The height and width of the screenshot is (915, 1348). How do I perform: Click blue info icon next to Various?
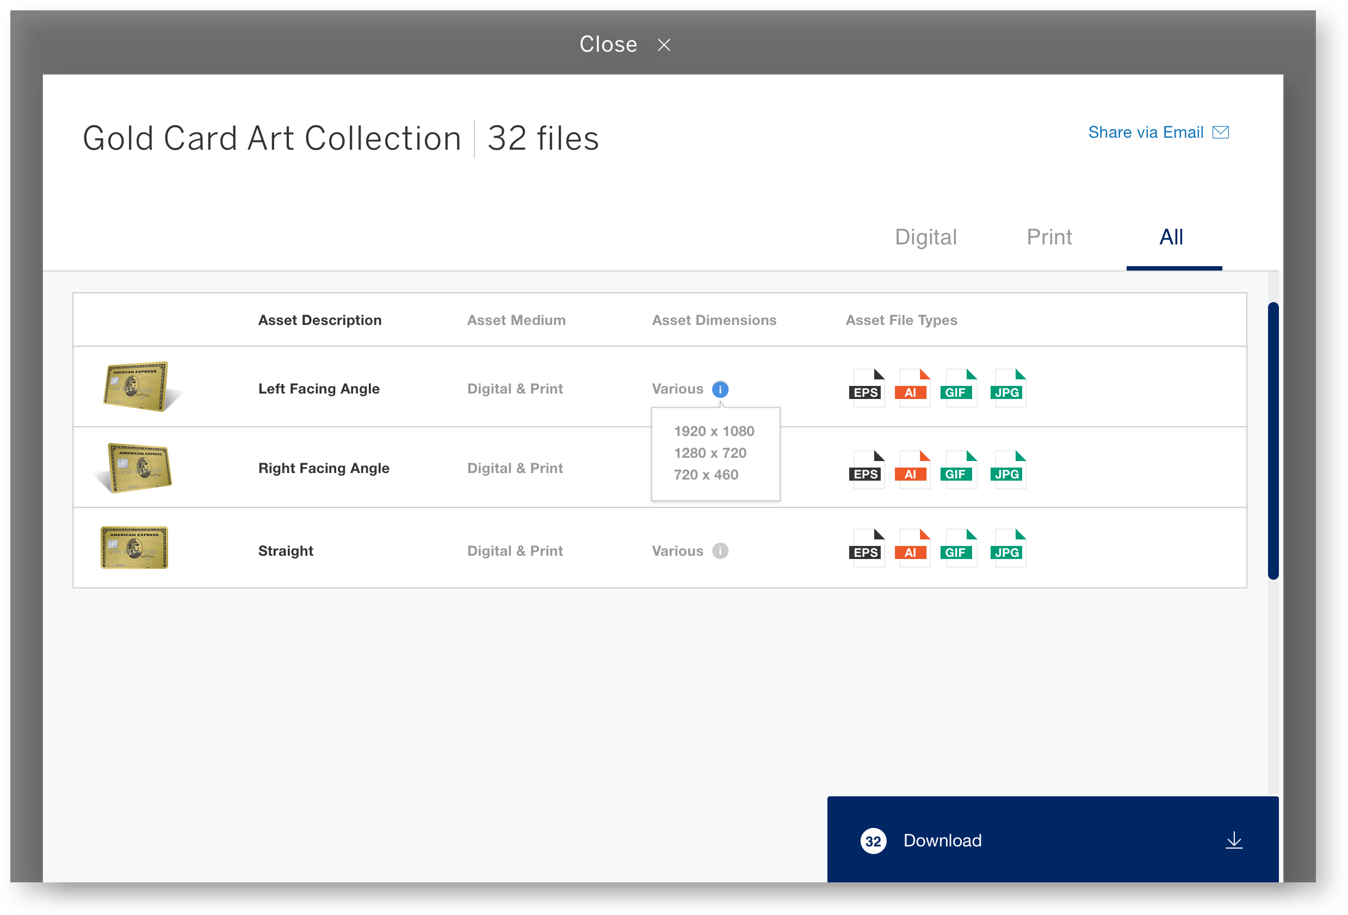pyautogui.click(x=720, y=389)
